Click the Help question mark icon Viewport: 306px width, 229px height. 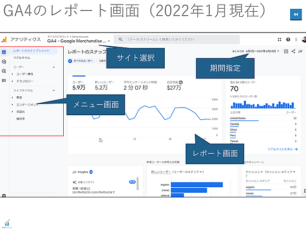(x=288, y=39)
